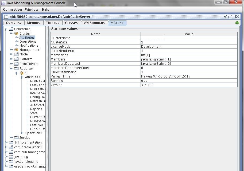
Task: Click the MemberIds int[1] value
Action: 145,55
